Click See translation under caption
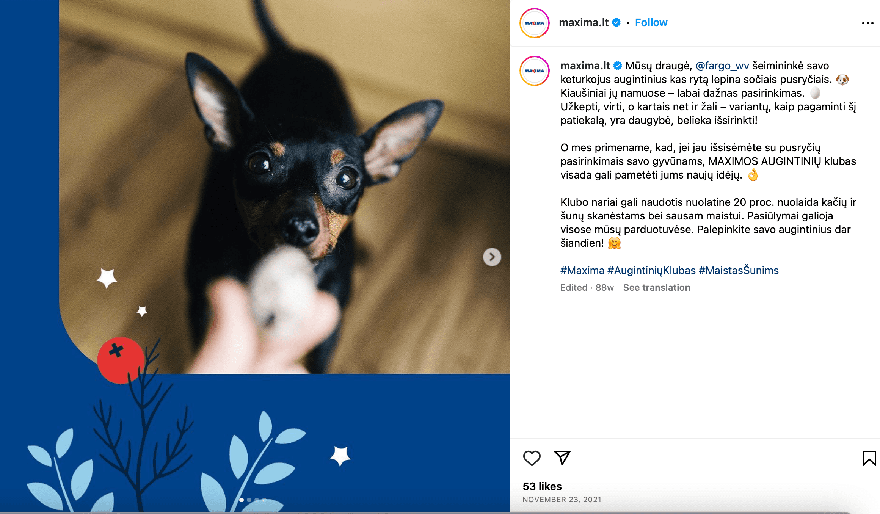Screen dimensions: 880x514 (x=657, y=288)
